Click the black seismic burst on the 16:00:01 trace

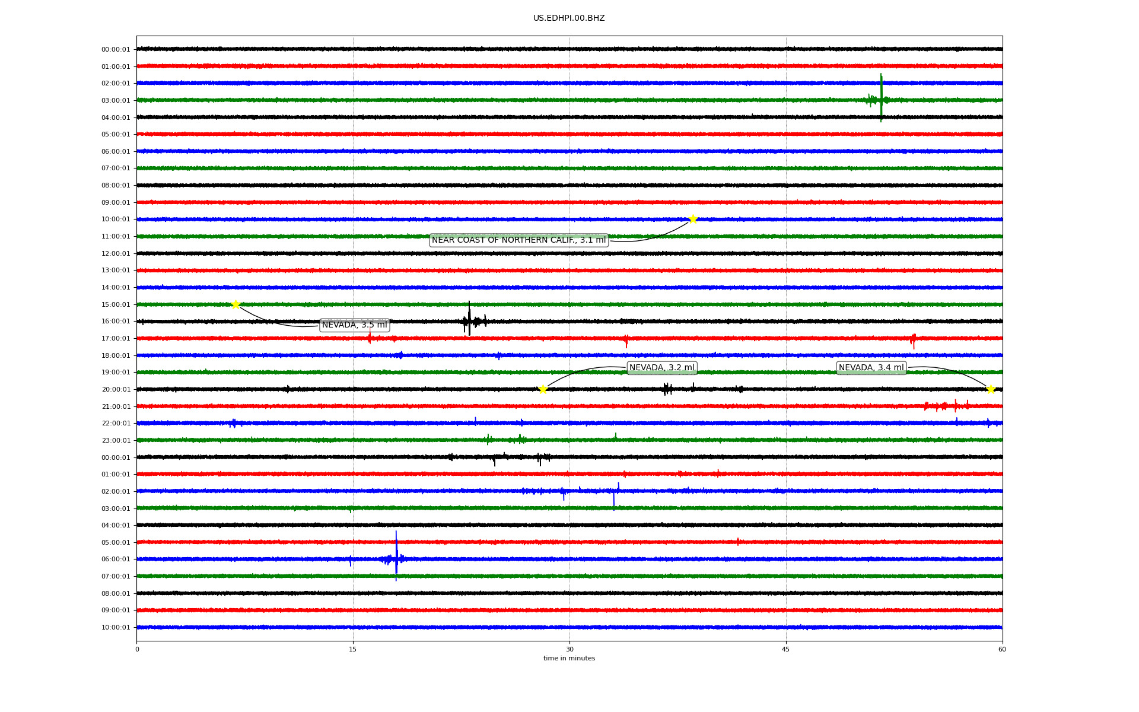point(469,321)
